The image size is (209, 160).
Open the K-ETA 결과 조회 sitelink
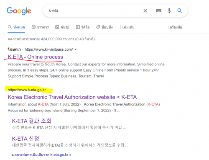point(32,121)
